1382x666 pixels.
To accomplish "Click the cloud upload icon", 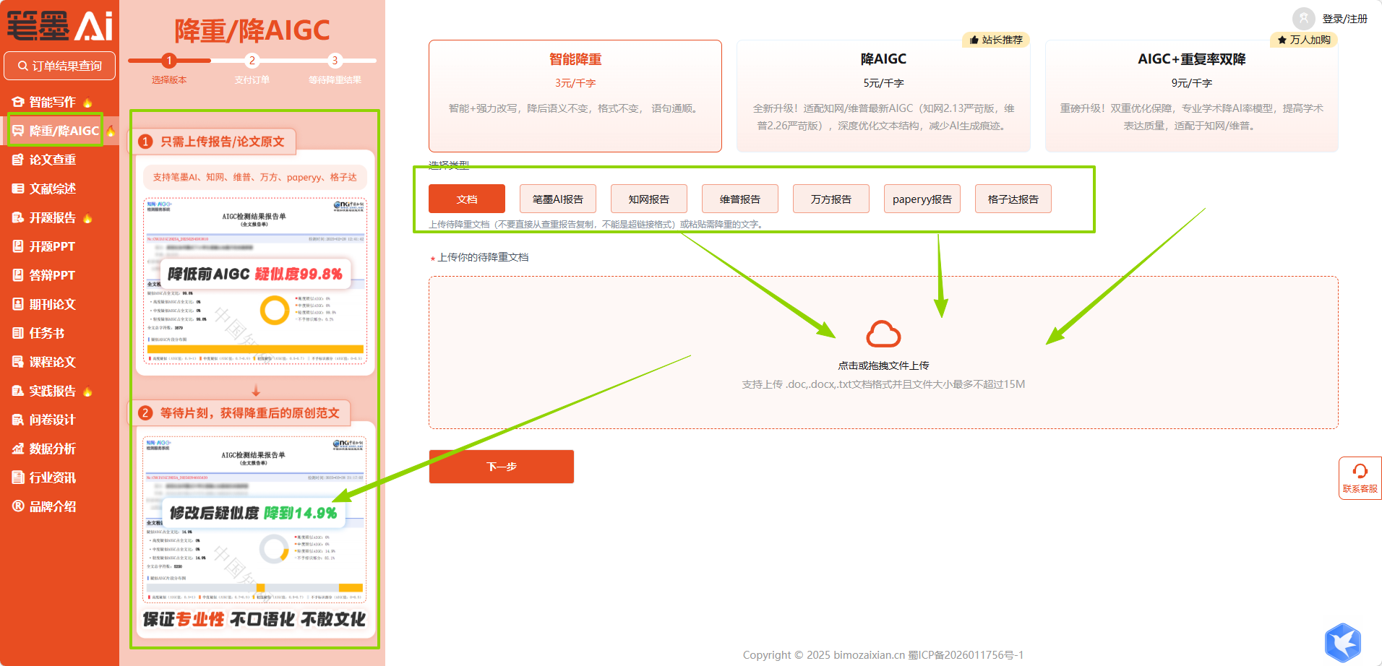I will click(883, 334).
